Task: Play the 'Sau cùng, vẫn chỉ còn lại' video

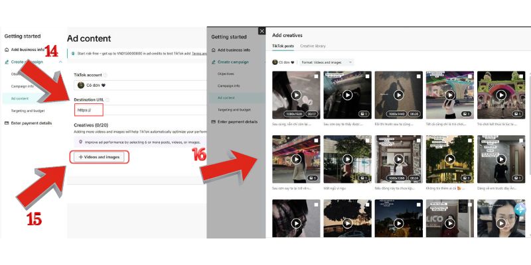Action: (x=296, y=95)
